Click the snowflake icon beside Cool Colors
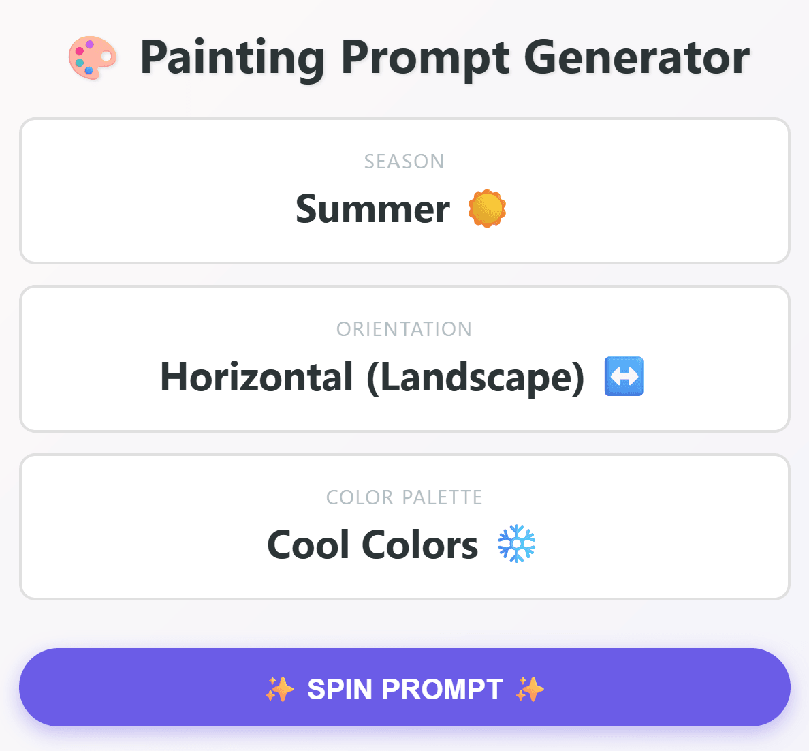Image resolution: width=809 pixels, height=751 pixels. click(516, 544)
